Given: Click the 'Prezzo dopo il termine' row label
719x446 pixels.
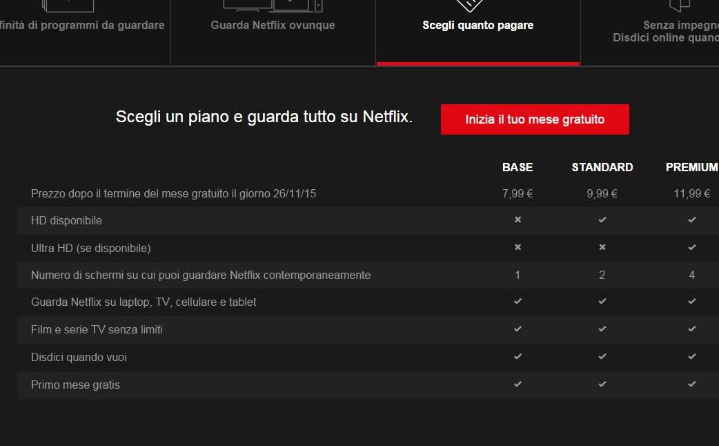Looking at the screenshot, I should (x=173, y=193).
